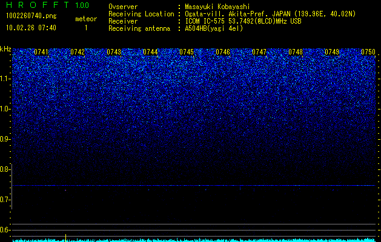Click the red meteor echo dot near 0742
Image resolution: width=381 pixels, height=242 pixels.
point(65,191)
